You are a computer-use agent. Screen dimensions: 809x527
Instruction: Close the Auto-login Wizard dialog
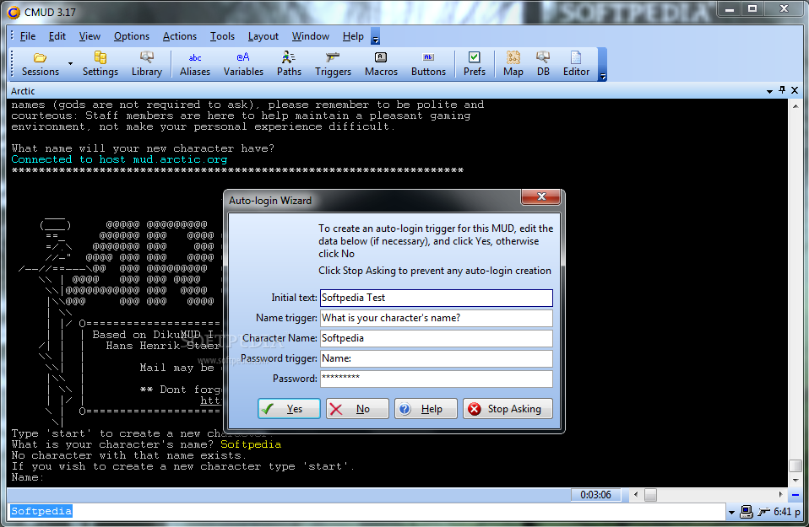540,196
